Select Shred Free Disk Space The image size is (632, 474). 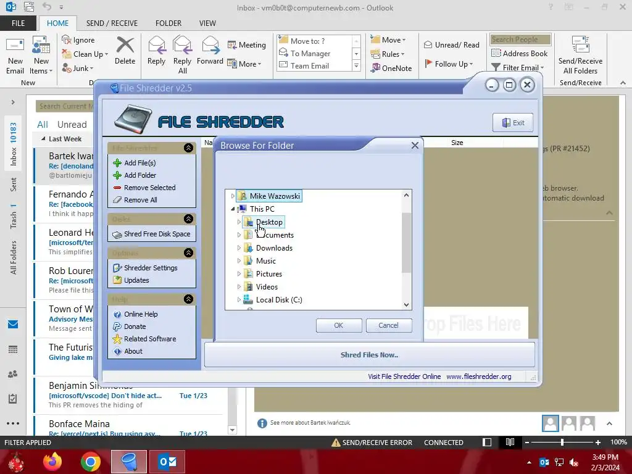point(152,234)
